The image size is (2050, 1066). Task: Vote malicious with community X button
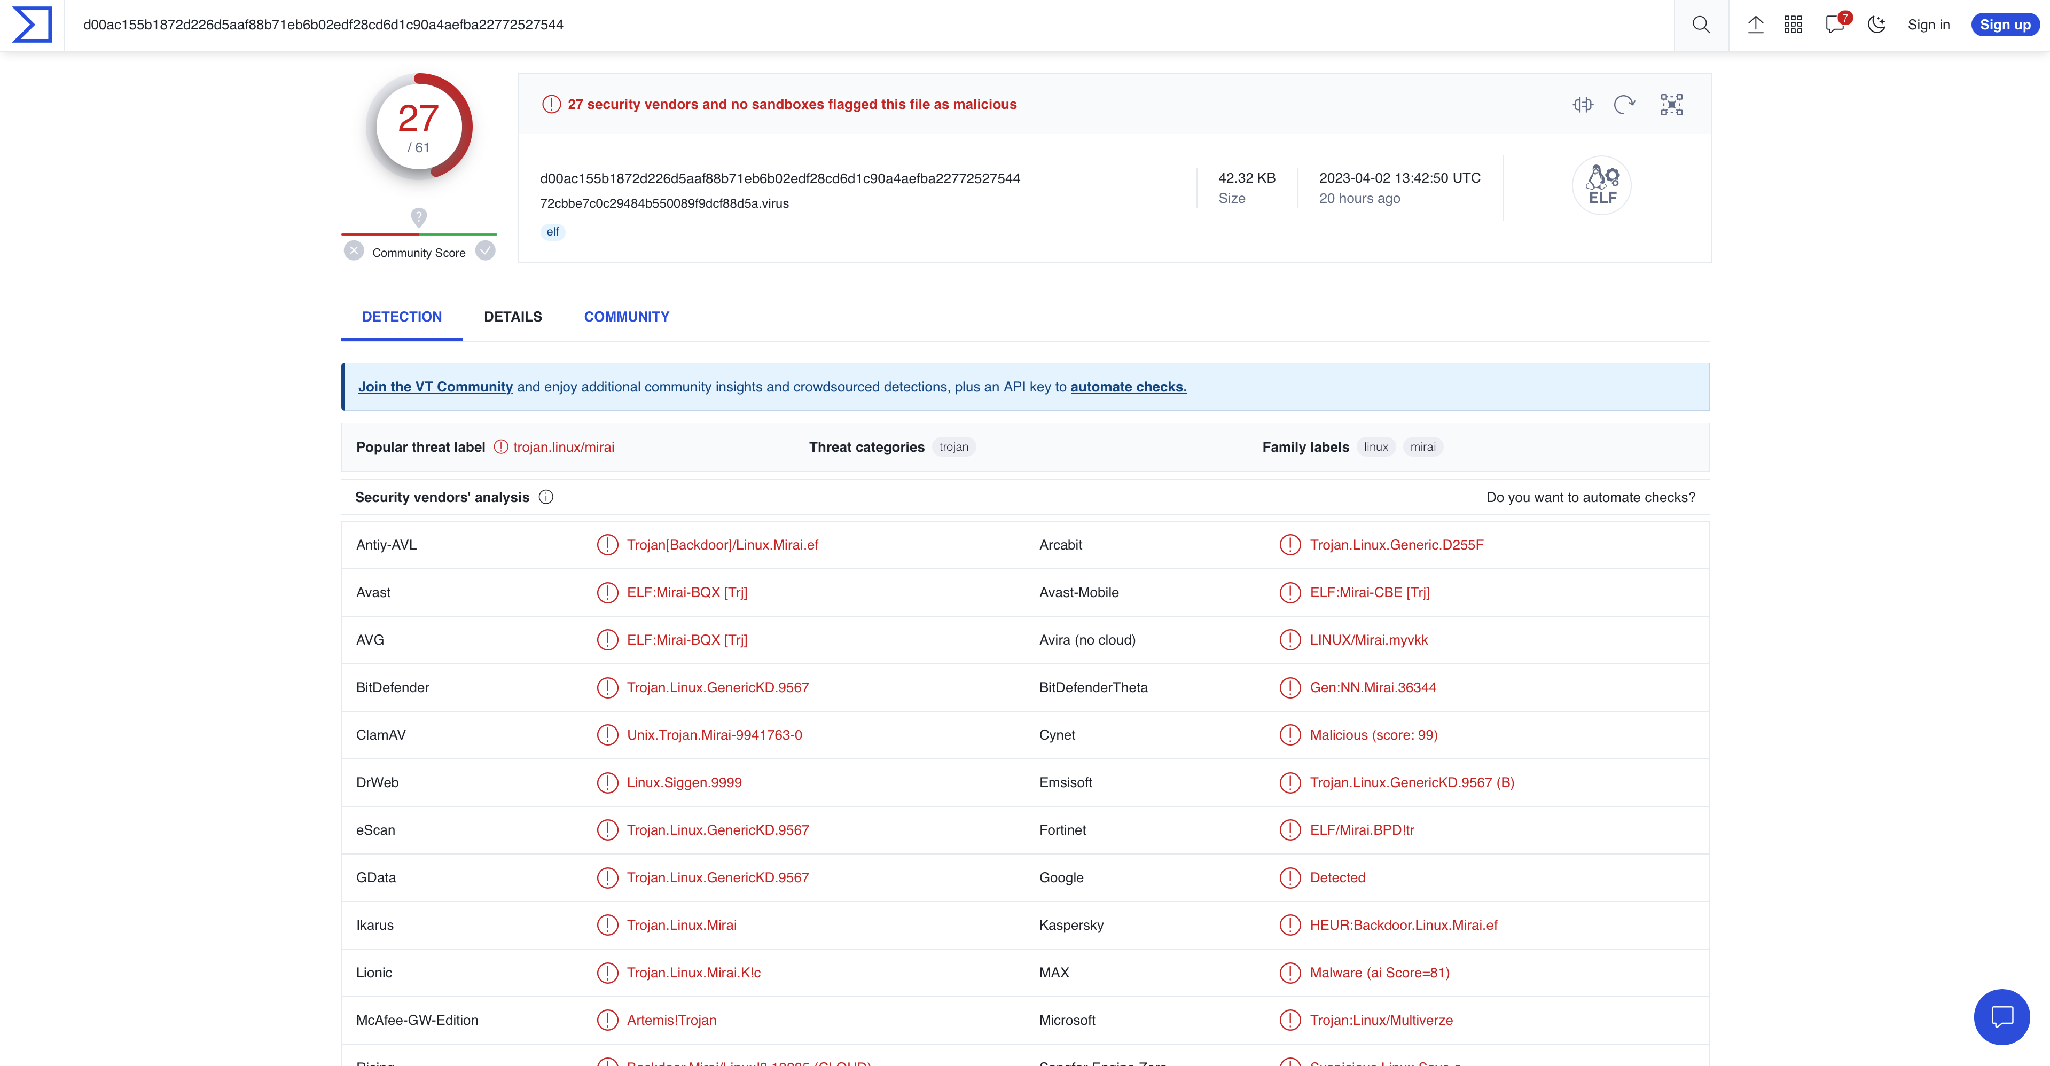tap(354, 250)
